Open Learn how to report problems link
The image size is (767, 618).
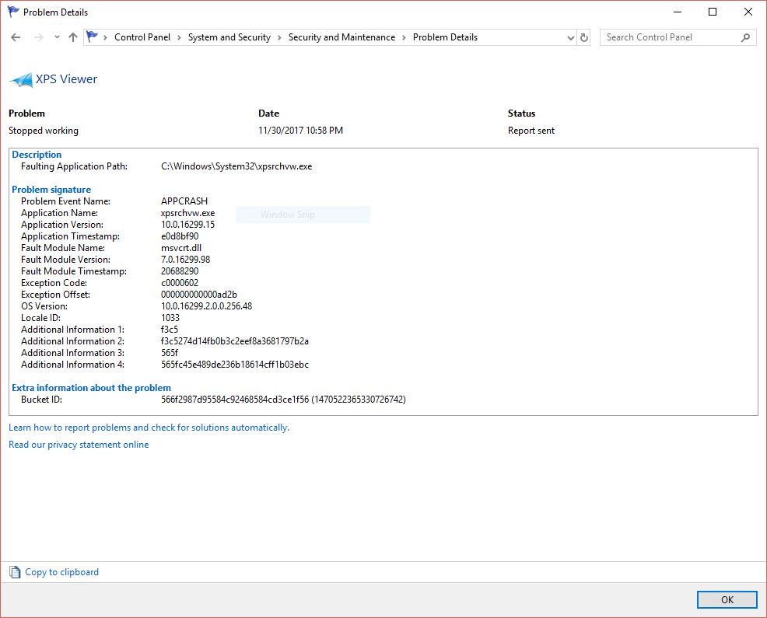[x=149, y=428]
